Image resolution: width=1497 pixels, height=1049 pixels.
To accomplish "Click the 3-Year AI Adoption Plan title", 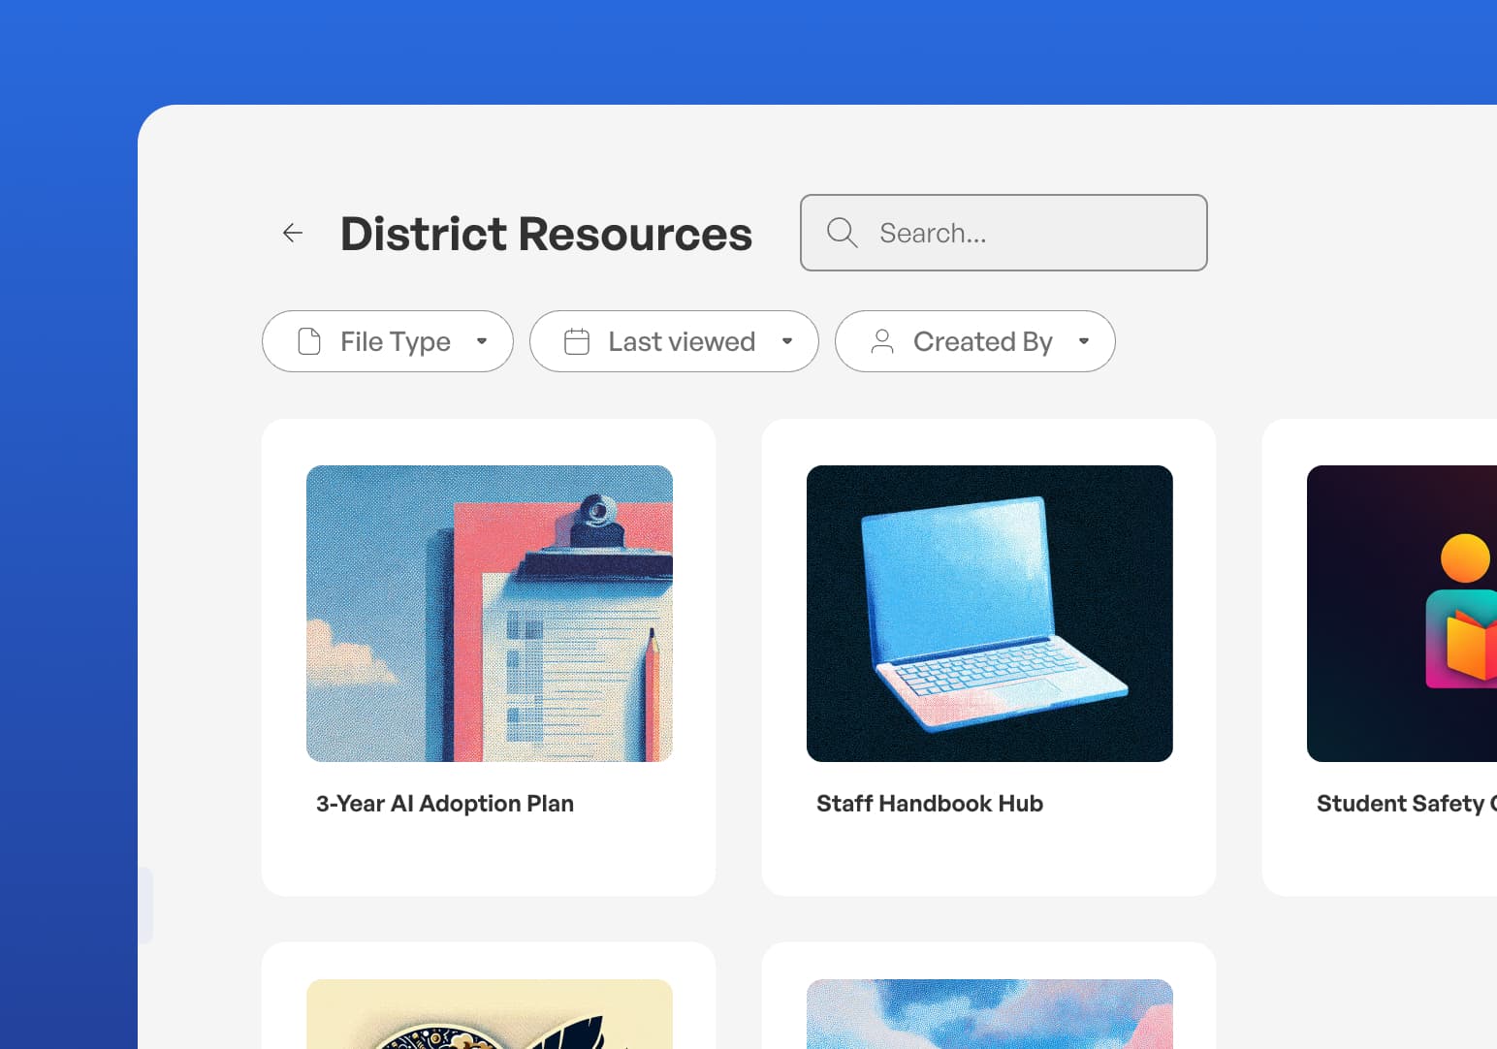I will [x=445, y=804].
